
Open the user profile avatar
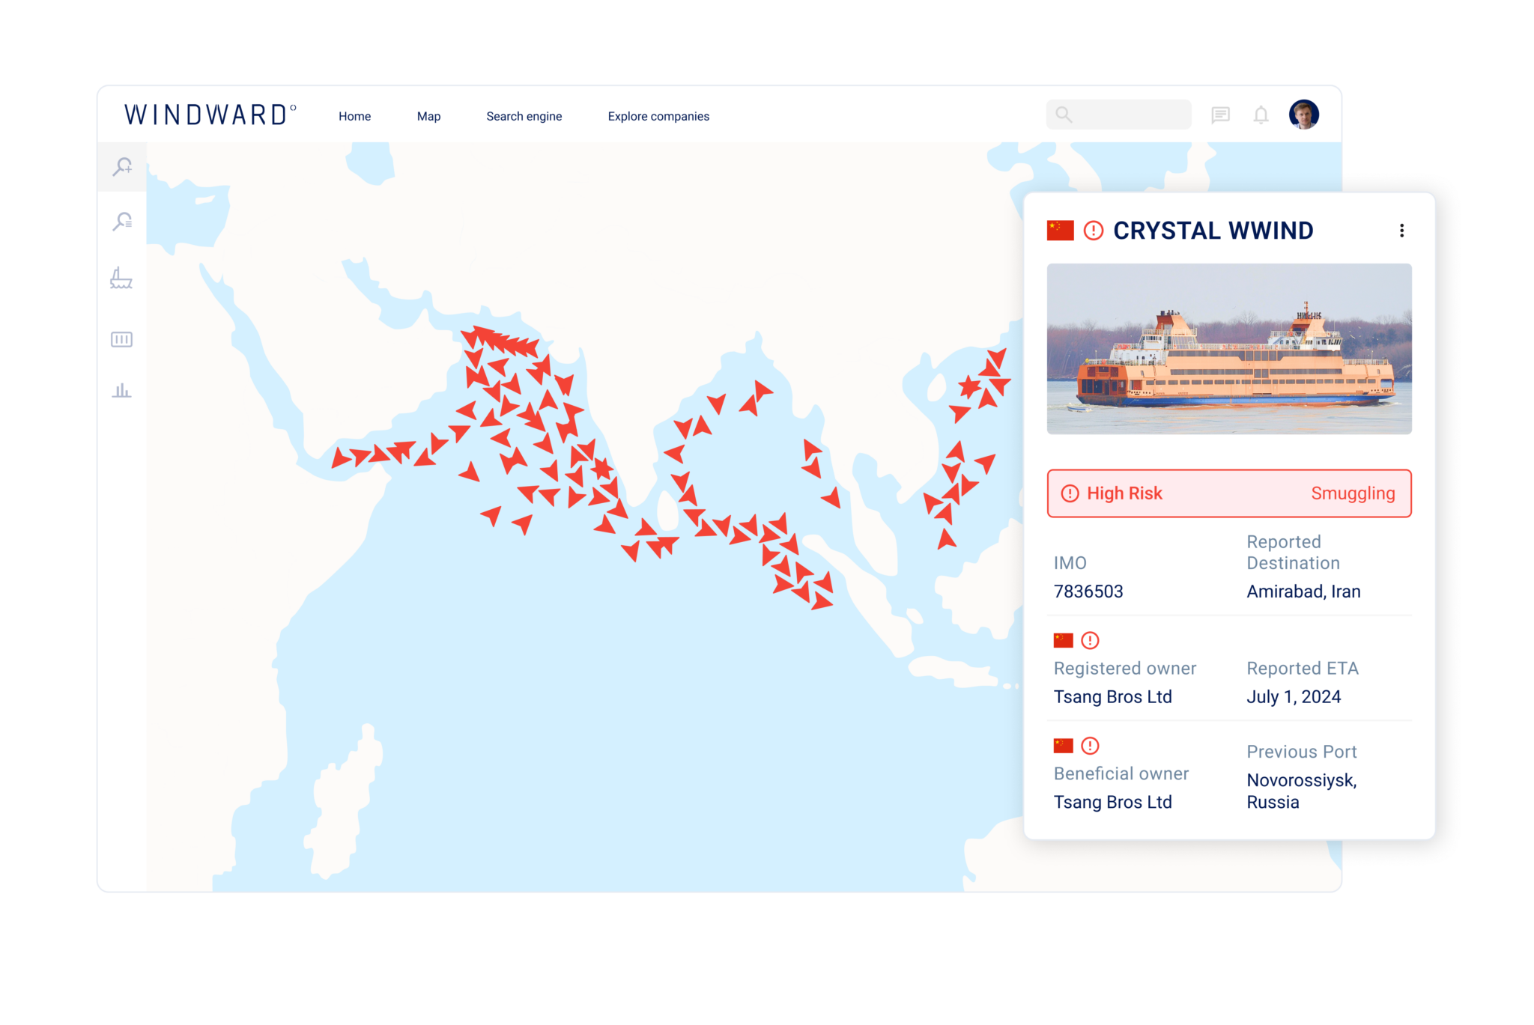click(1303, 115)
